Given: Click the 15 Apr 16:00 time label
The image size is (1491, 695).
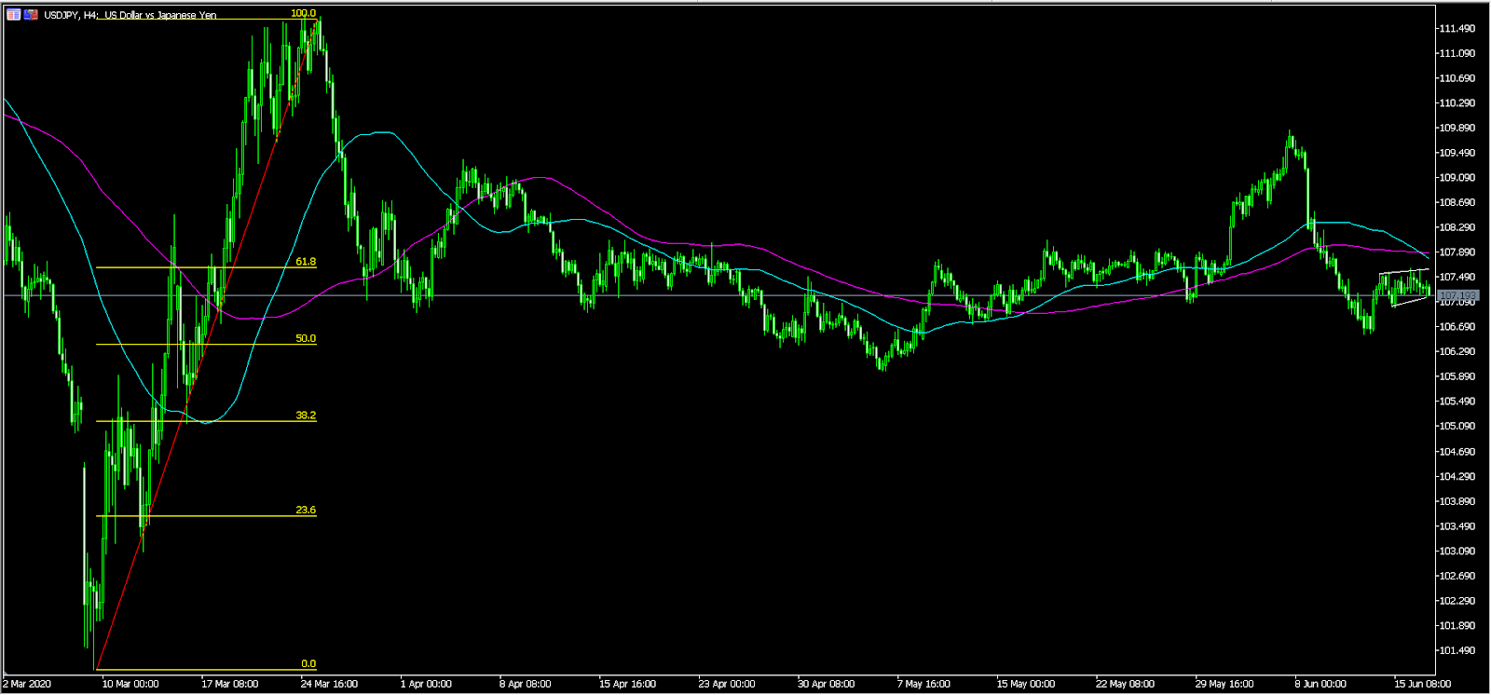Looking at the screenshot, I should [627, 684].
